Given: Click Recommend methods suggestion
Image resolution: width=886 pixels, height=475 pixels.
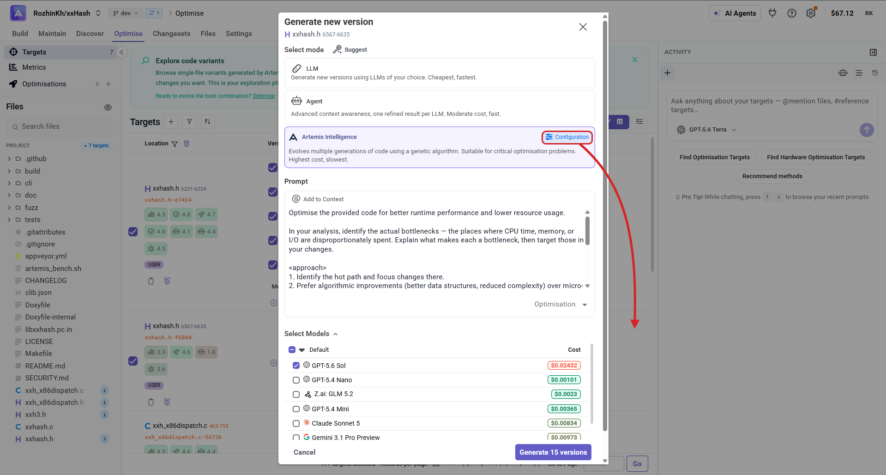Looking at the screenshot, I should click(772, 176).
